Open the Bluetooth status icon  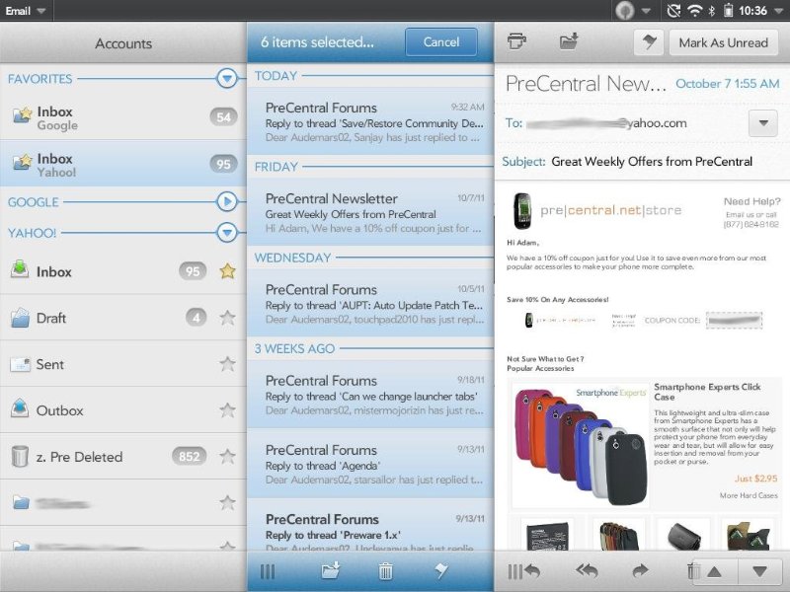click(x=712, y=11)
